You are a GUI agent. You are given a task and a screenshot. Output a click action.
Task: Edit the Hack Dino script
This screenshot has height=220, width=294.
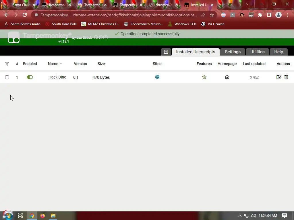point(278,77)
